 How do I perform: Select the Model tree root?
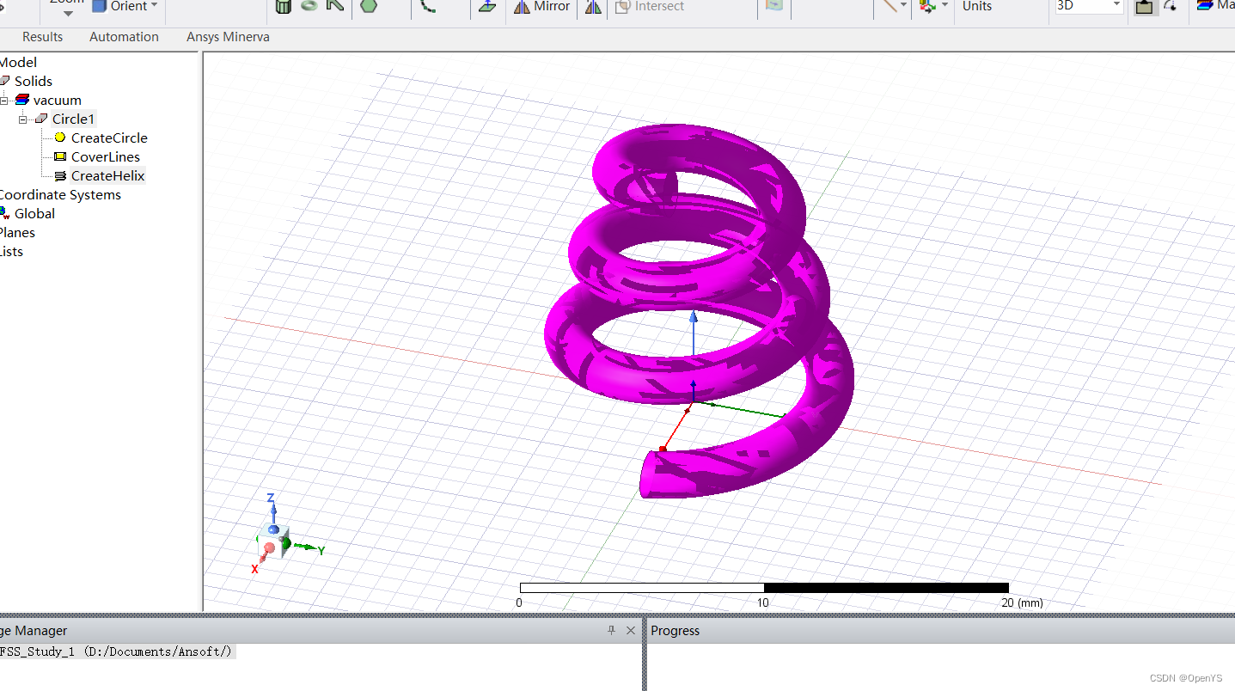[18, 62]
